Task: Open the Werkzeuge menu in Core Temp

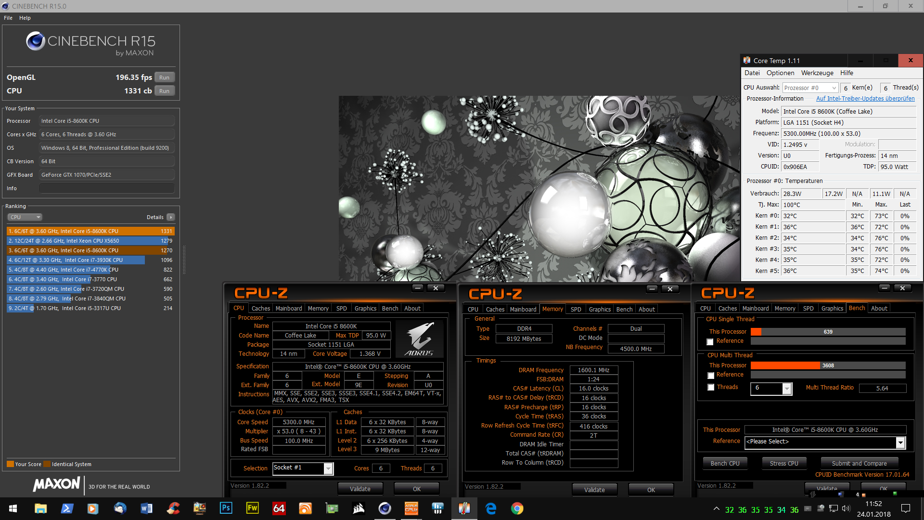Action: coord(817,73)
